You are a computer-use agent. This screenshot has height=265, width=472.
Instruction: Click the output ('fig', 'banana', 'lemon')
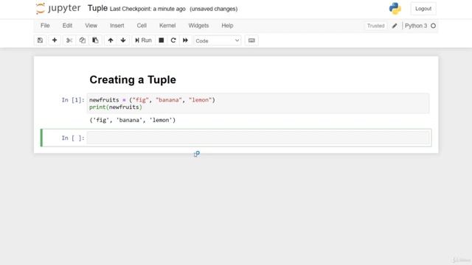pyautogui.click(x=133, y=120)
